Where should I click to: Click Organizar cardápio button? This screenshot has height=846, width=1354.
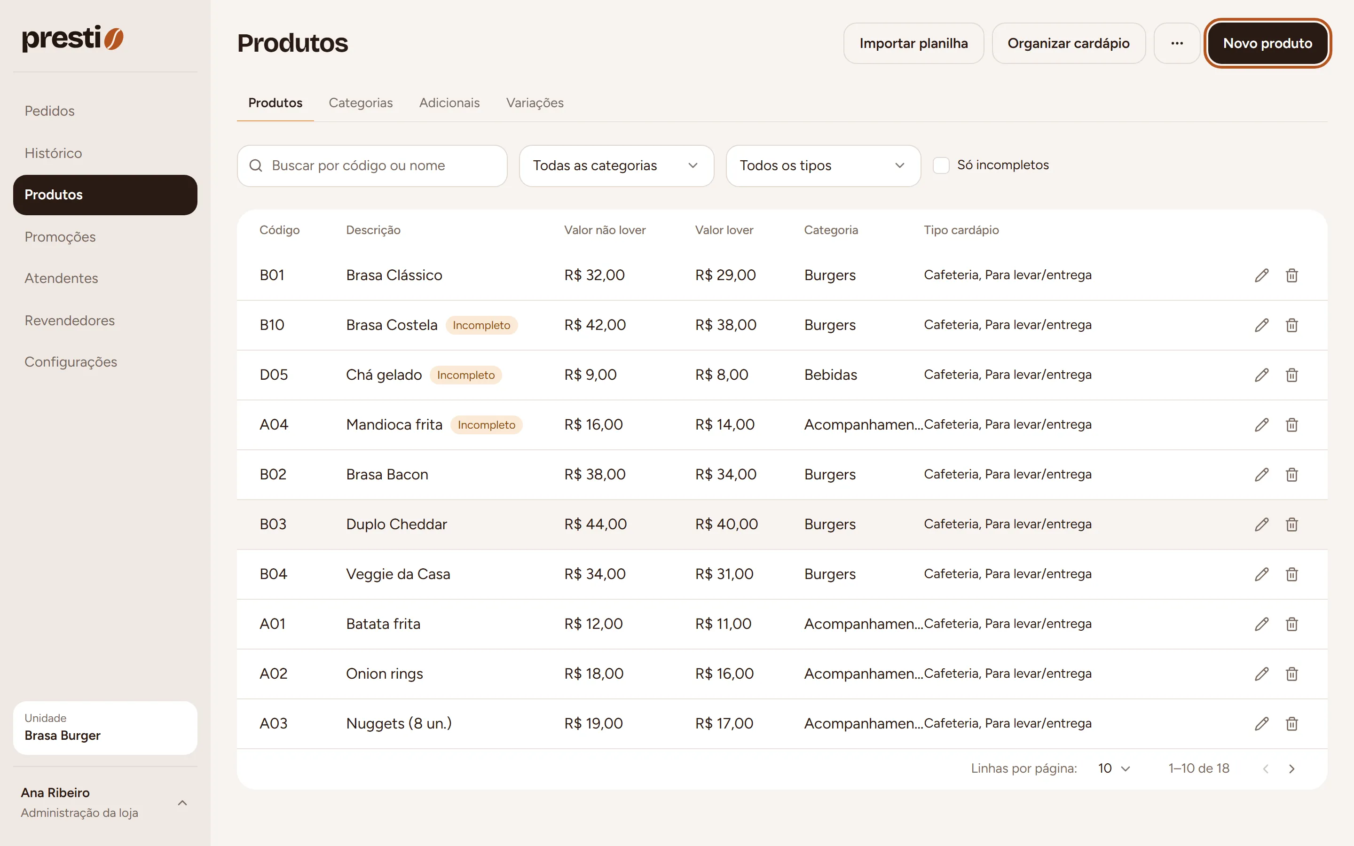(x=1068, y=43)
